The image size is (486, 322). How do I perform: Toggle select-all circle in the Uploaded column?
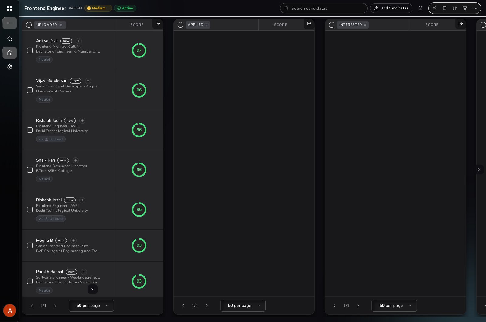[29, 25]
